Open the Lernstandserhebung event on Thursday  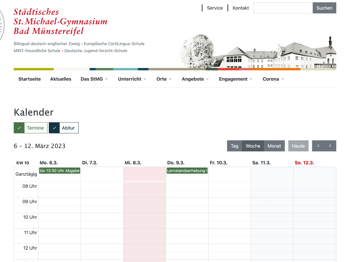(187, 171)
